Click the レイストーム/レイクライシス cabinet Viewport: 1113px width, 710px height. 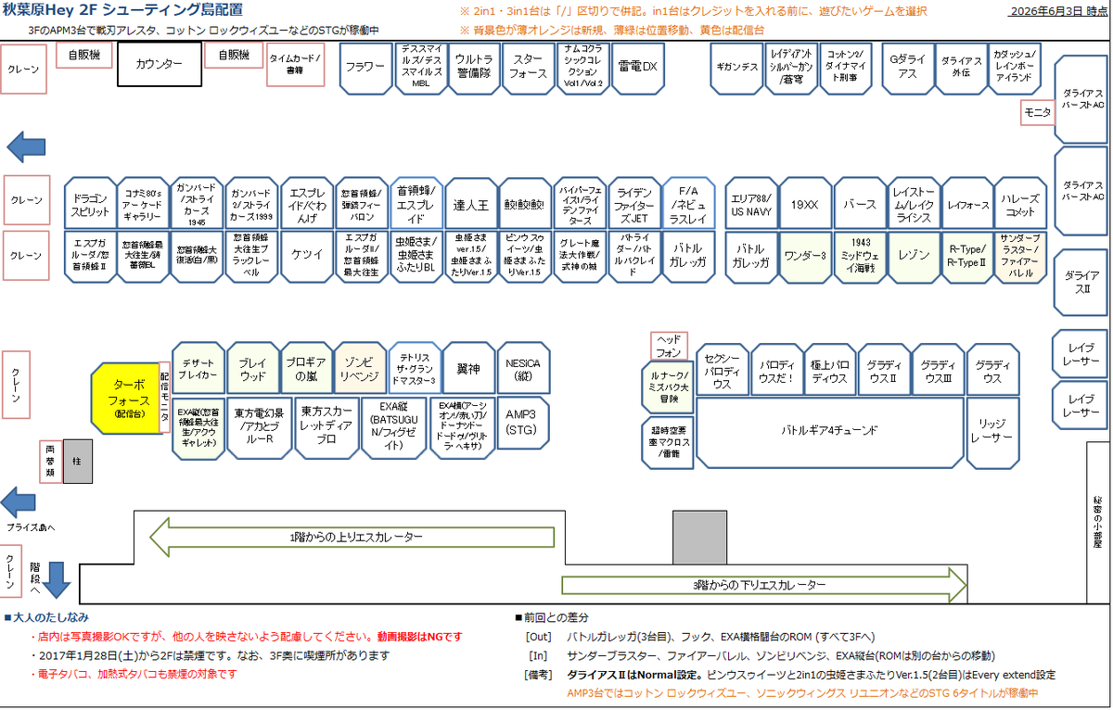(x=914, y=204)
